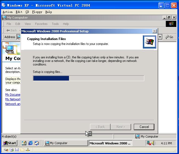Screen dimensions: 179x154
Task: Open the CD menu
Action: [27, 12]
